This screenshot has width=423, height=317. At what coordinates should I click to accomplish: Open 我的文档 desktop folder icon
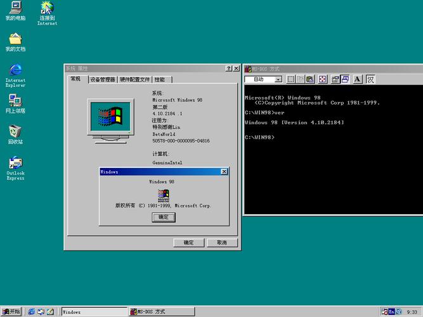pos(15,42)
